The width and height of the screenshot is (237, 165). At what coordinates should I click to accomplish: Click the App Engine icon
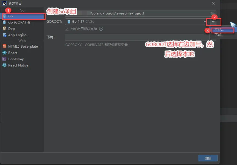tap(5, 35)
